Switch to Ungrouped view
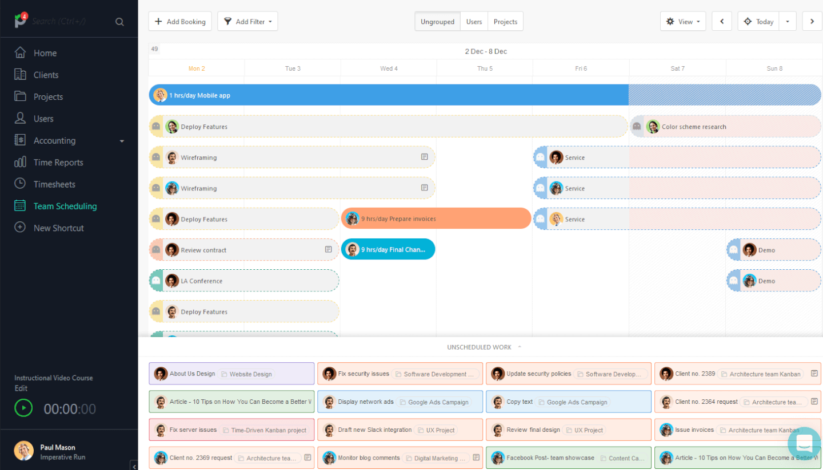Screen dimensions: 823x470 (x=437, y=22)
